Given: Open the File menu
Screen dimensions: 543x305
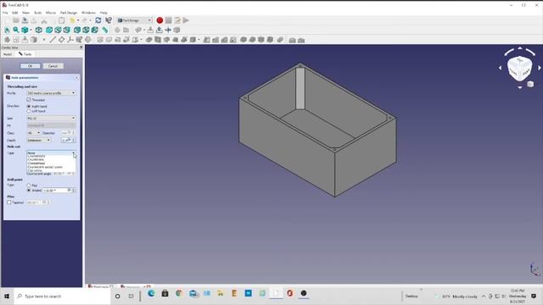Looking at the screenshot, I should (x=5, y=13).
